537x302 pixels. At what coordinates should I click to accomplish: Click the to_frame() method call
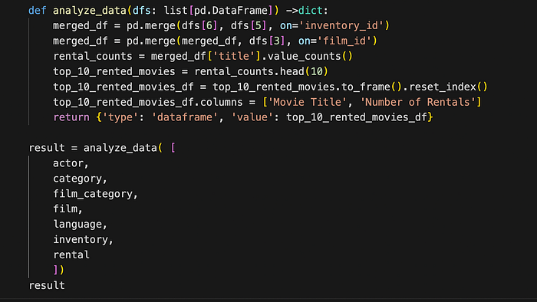[x=371, y=87]
